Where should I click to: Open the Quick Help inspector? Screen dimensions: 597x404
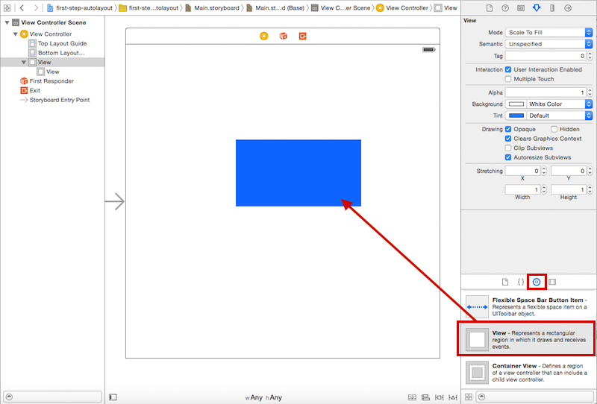click(x=505, y=8)
